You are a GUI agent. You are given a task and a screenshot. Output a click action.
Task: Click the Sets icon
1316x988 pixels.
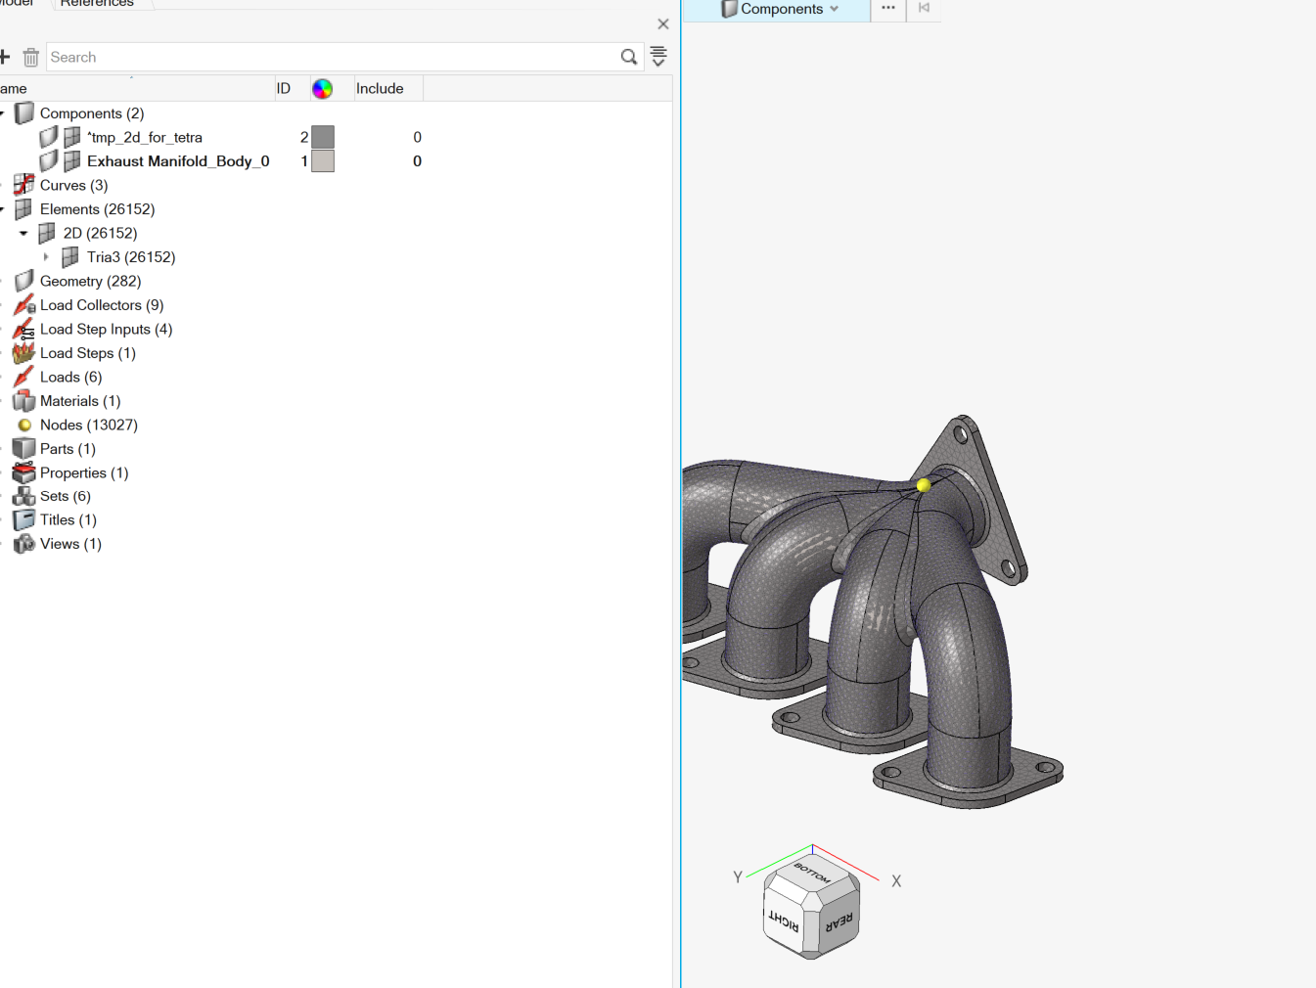click(24, 496)
